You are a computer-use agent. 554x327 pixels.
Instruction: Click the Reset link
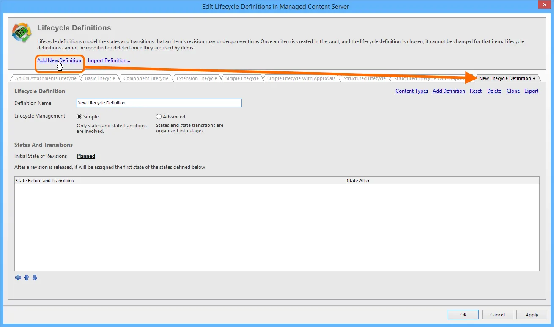point(476,91)
